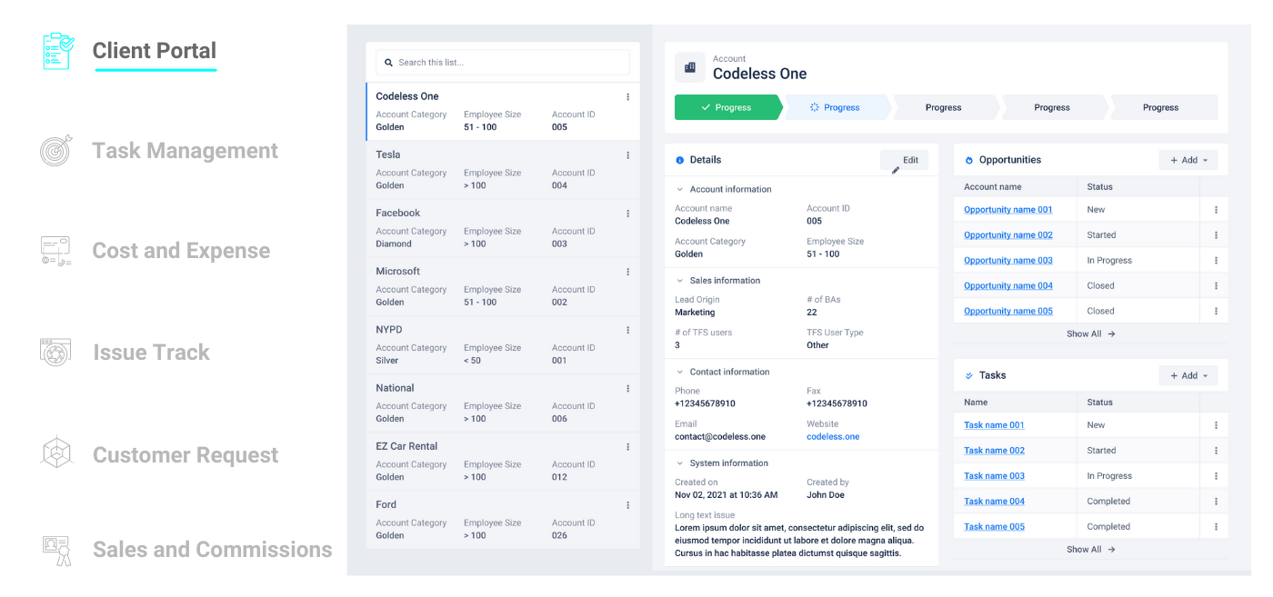
Task: Open the codeless.one website link
Action: [x=833, y=437]
